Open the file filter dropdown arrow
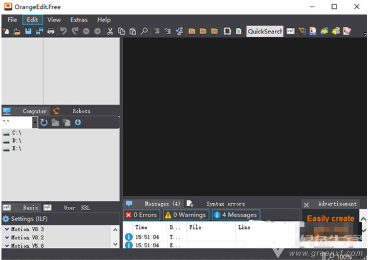368x260 pixels. coord(35,122)
